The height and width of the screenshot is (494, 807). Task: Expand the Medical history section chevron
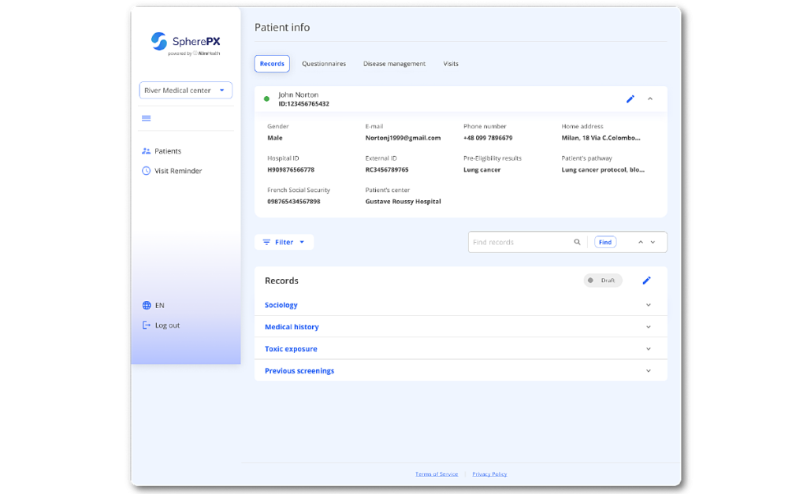click(649, 327)
